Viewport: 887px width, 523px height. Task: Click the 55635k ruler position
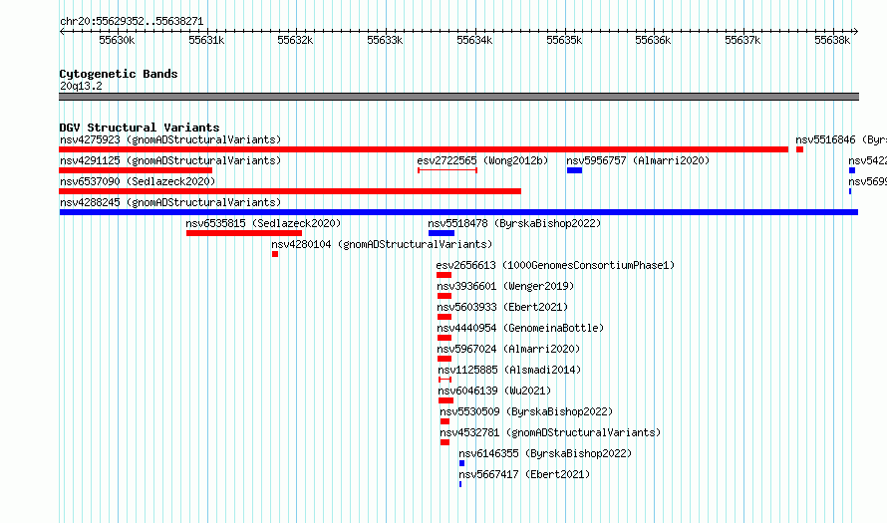coord(564,40)
